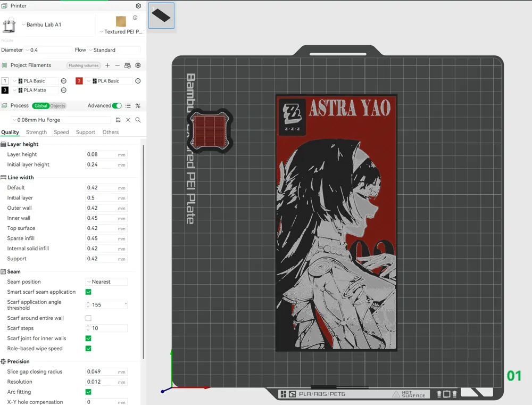This screenshot has width=532, height=405.
Task: Select the Astra Yao poster model
Action: (336, 222)
